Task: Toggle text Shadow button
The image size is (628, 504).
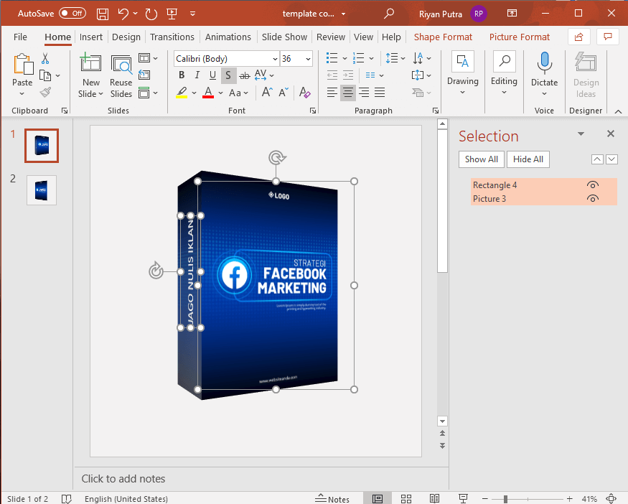Action: [x=228, y=75]
